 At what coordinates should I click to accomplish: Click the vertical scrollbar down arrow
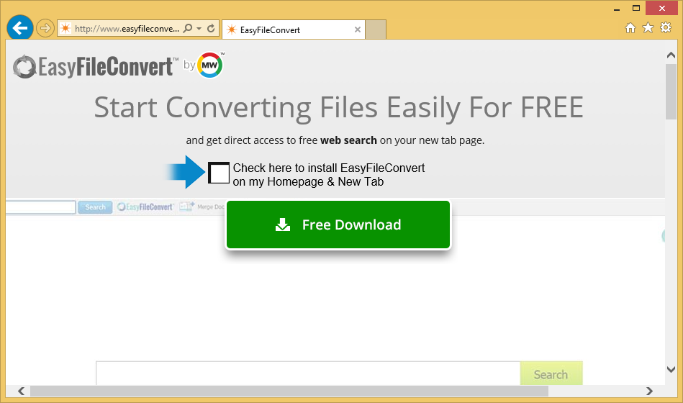(x=671, y=369)
